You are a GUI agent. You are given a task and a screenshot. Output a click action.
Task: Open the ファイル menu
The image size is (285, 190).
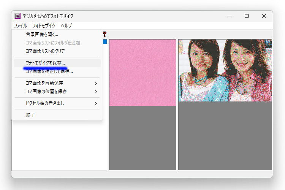21,26
